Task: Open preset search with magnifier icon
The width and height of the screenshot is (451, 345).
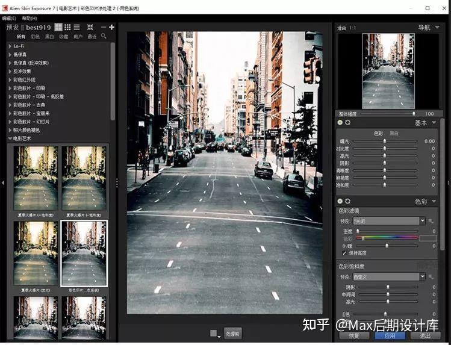Action: (x=104, y=37)
